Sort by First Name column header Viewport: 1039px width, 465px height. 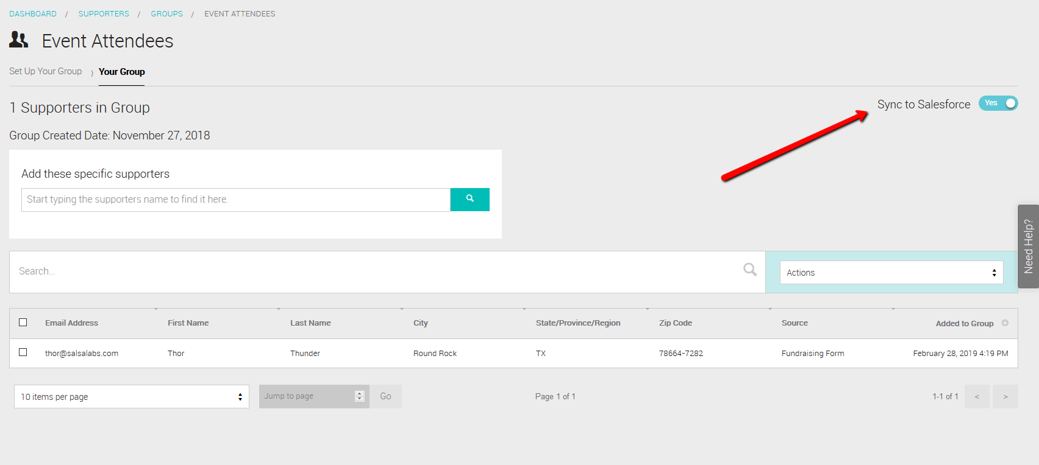[x=188, y=323]
